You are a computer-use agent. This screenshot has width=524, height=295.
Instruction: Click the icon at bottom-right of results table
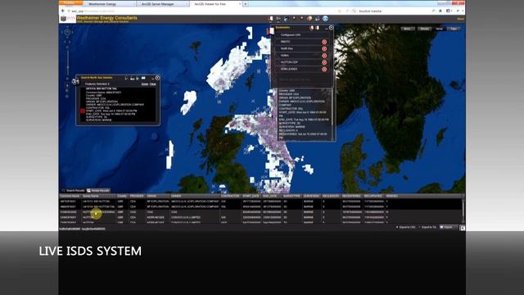click(x=462, y=228)
